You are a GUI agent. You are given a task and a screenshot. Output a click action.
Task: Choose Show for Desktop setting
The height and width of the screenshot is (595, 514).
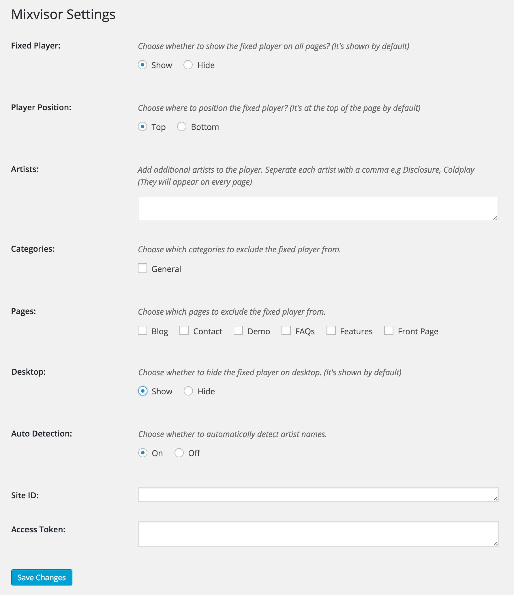click(143, 391)
